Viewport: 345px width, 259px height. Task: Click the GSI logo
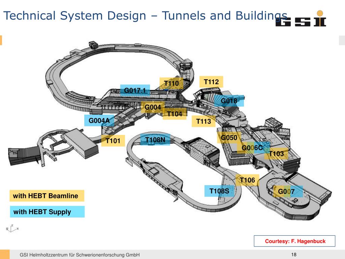pyautogui.click(x=301, y=19)
